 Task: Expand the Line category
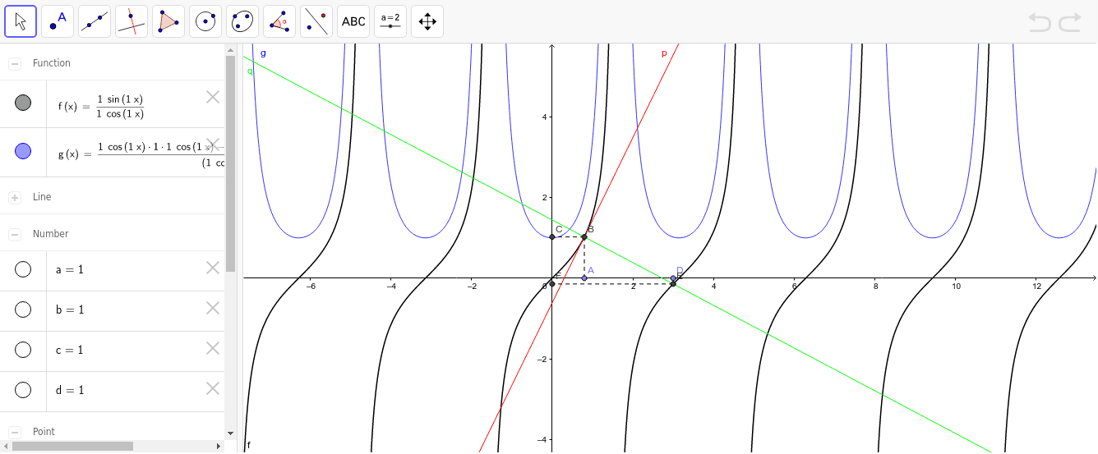coord(15,198)
